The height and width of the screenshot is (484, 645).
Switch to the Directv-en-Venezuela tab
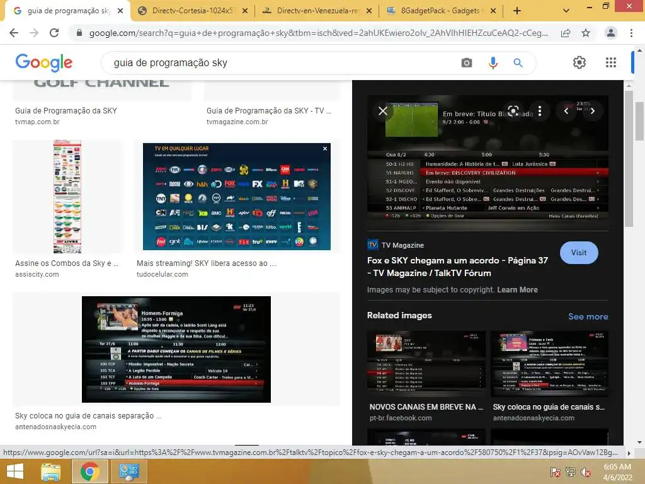(317, 11)
